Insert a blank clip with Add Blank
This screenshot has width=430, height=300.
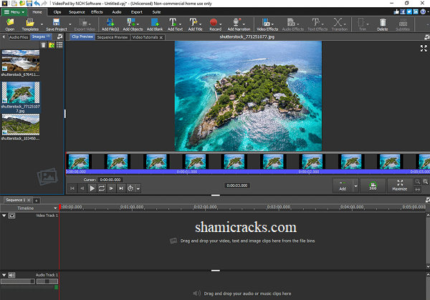tap(155, 24)
